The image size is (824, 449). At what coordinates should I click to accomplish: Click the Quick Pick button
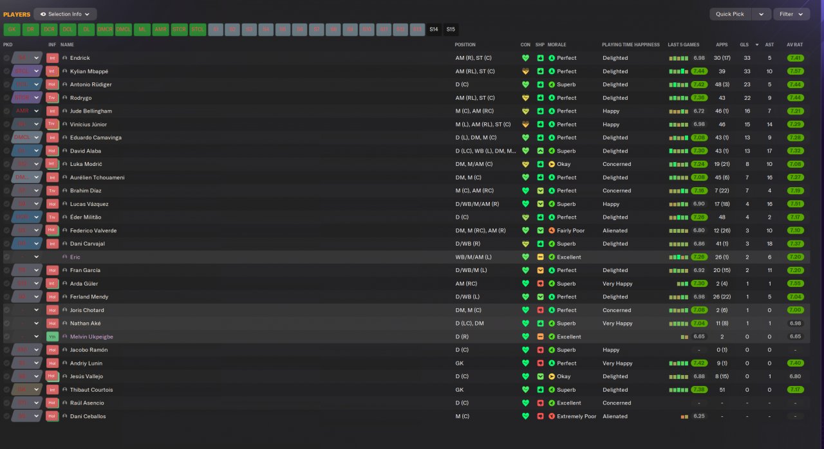tap(730, 14)
